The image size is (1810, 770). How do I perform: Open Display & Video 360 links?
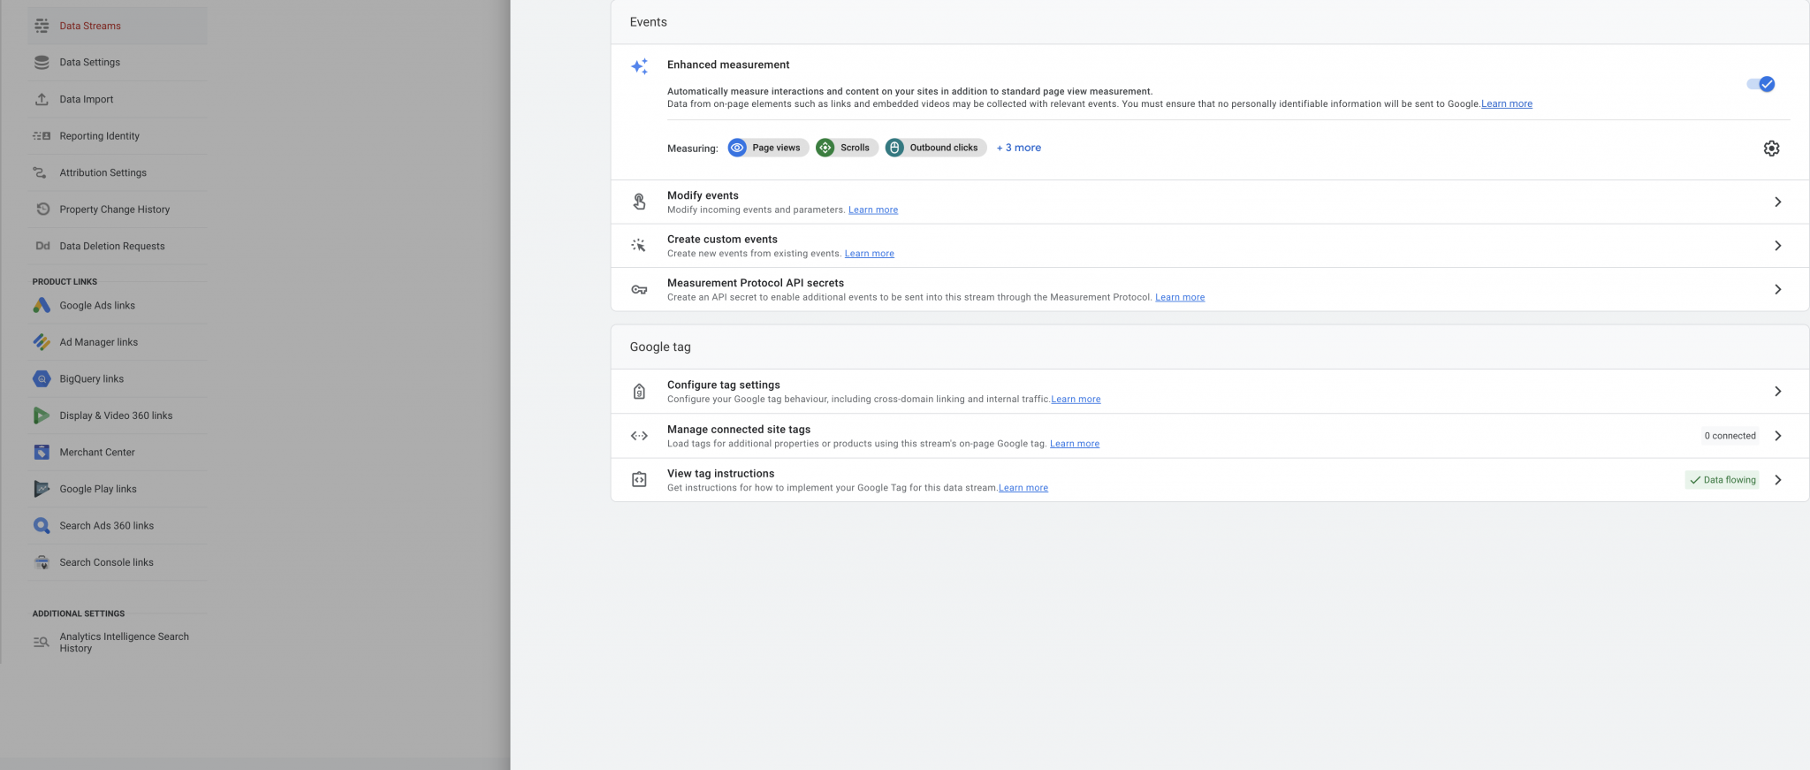pos(116,415)
